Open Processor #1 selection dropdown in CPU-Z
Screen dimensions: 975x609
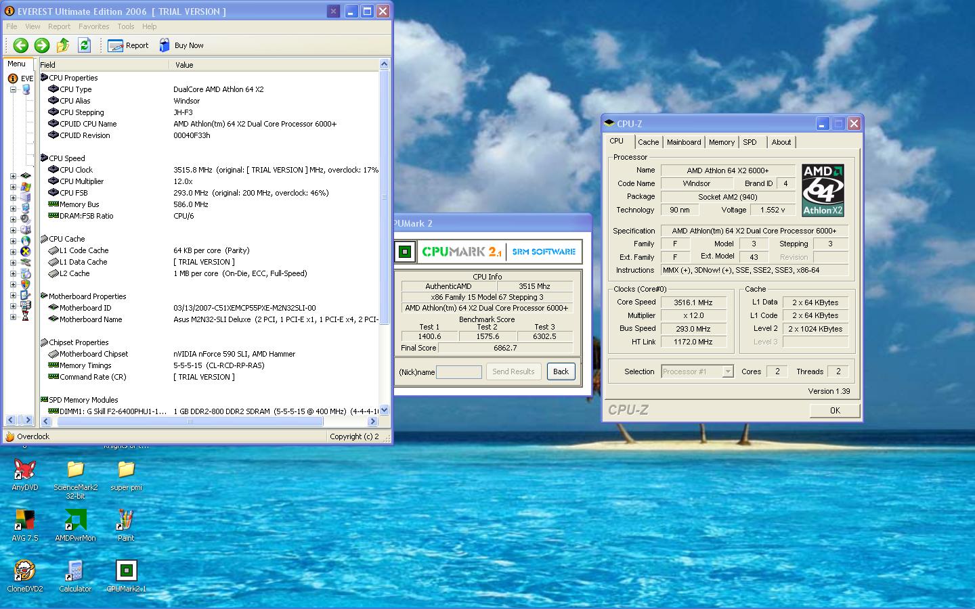pos(728,371)
